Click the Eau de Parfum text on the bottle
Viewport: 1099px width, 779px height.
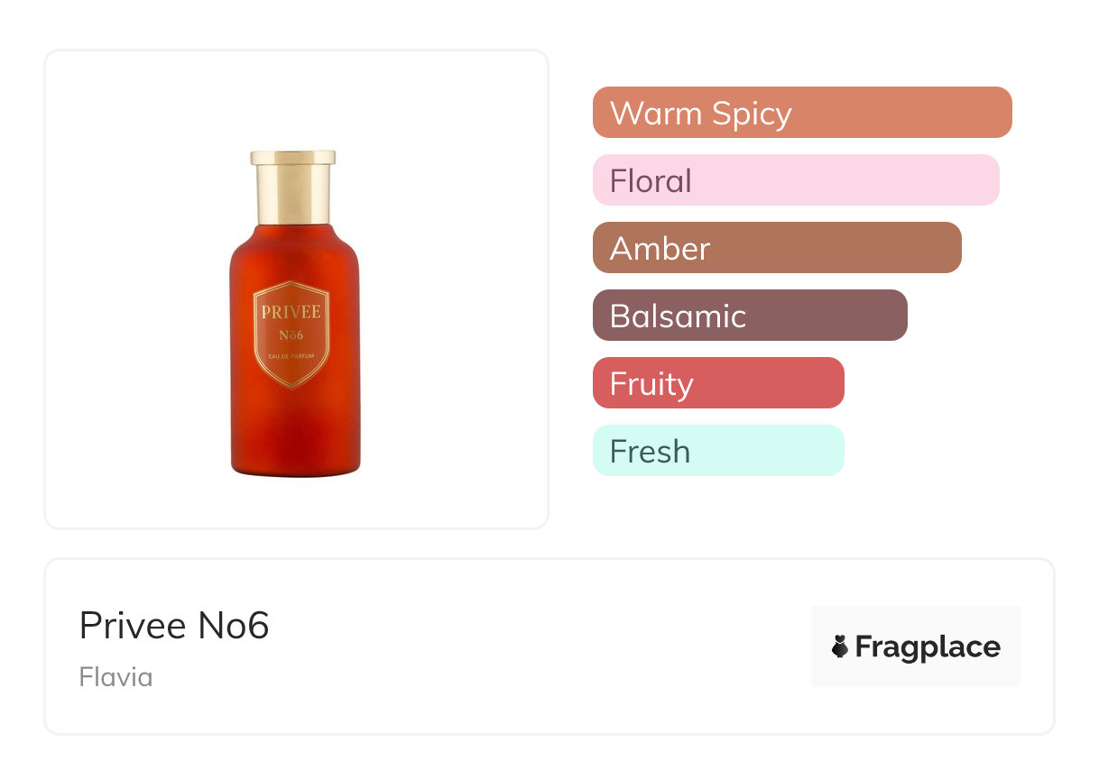[x=291, y=358]
